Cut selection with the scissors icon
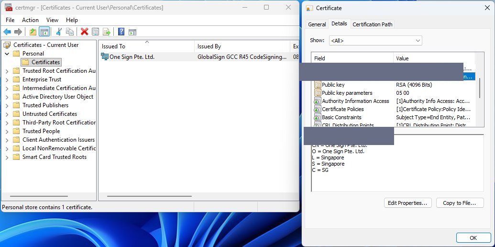Image resolution: width=495 pixels, height=247 pixels. point(59,32)
